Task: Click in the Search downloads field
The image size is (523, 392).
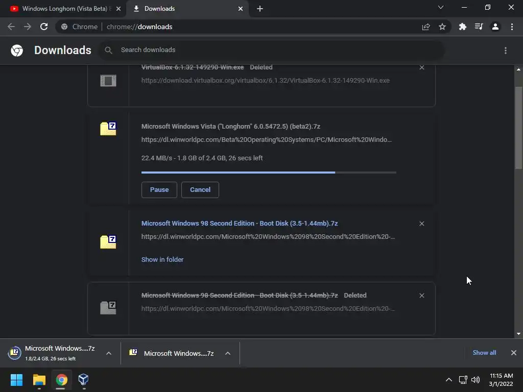Action: pos(272,50)
